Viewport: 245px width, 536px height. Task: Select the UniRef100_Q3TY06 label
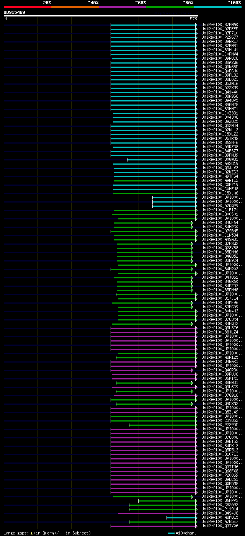coord(220,526)
